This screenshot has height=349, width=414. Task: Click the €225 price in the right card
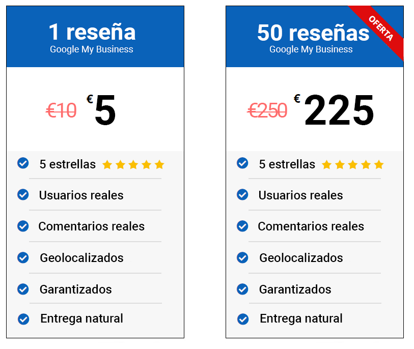coord(334,110)
